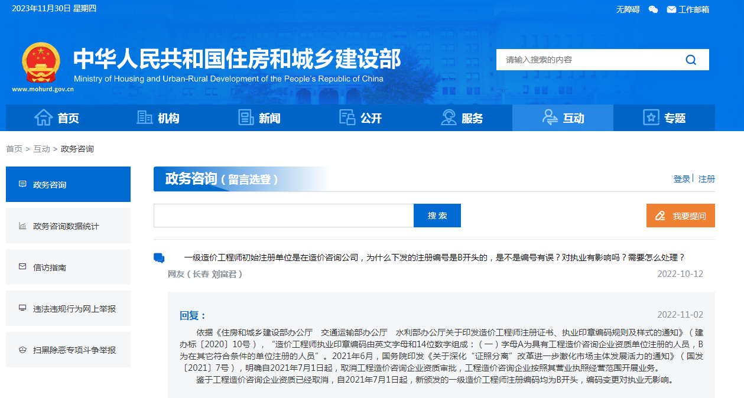Click the reply date 2022-11-02
The height and width of the screenshot is (398, 744).
click(x=680, y=315)
